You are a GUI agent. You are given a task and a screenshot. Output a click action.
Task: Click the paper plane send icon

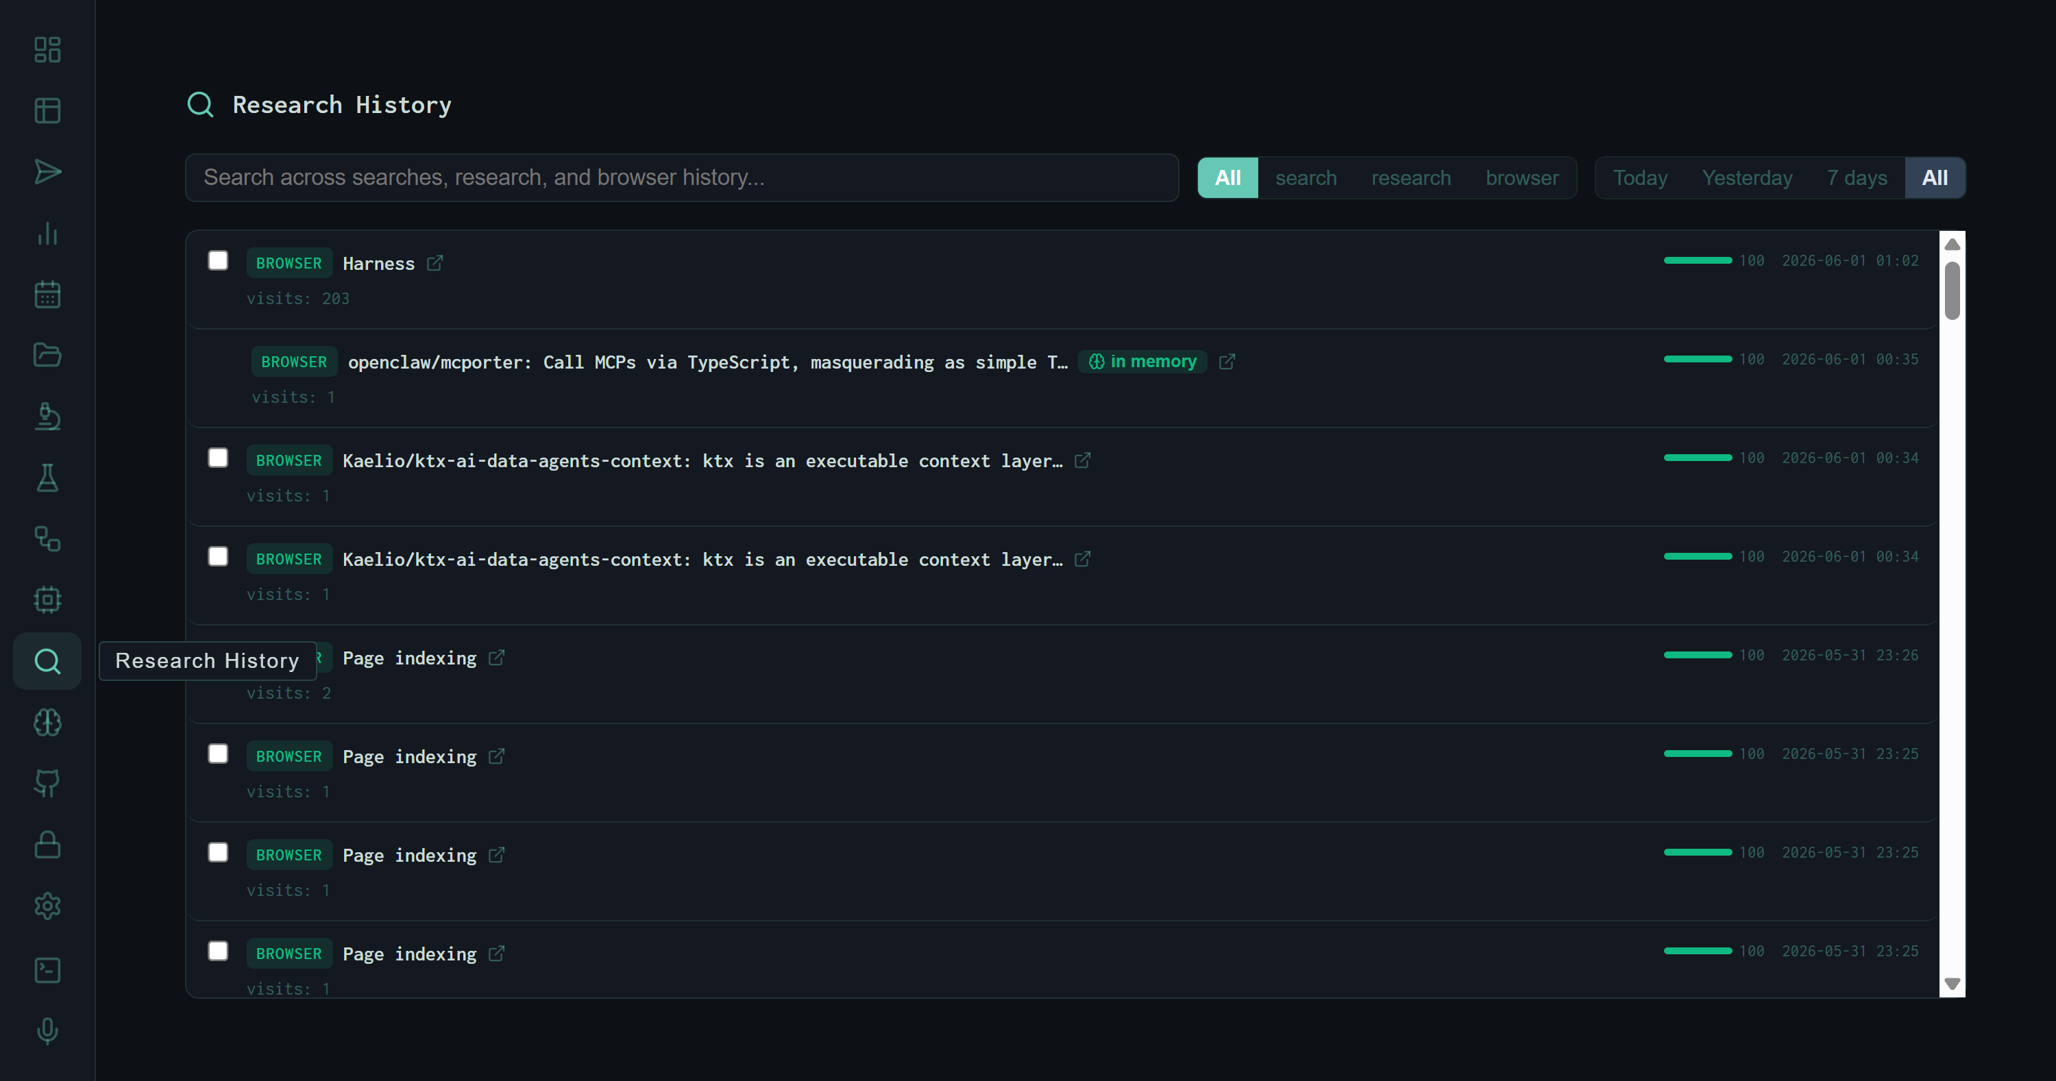(x=47, y=171)
